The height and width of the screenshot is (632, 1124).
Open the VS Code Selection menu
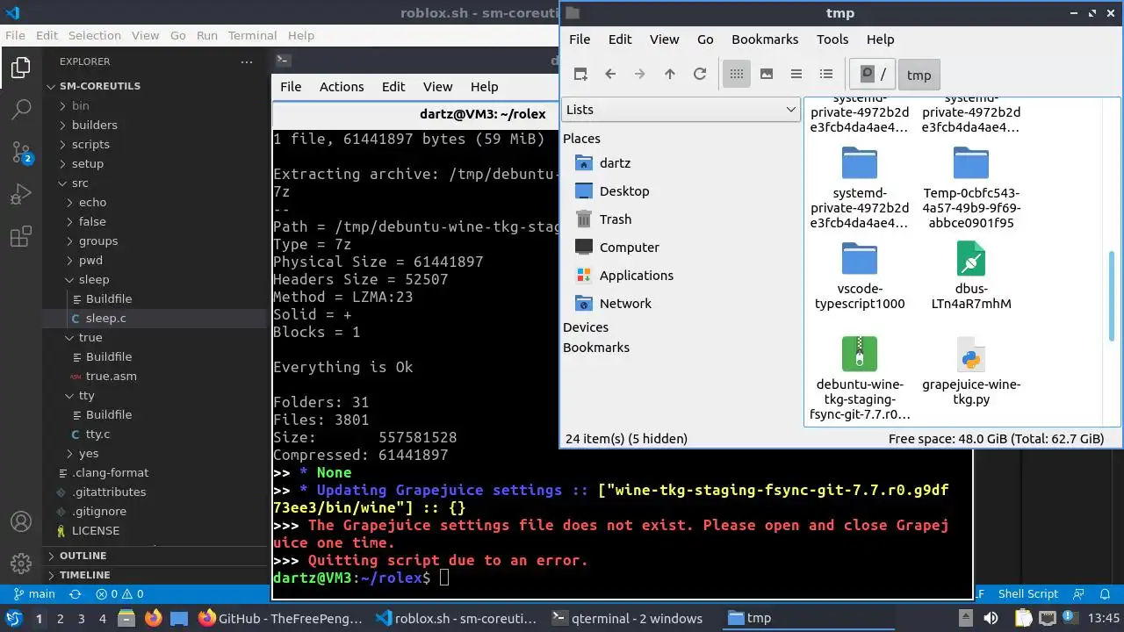pos(95,35)
